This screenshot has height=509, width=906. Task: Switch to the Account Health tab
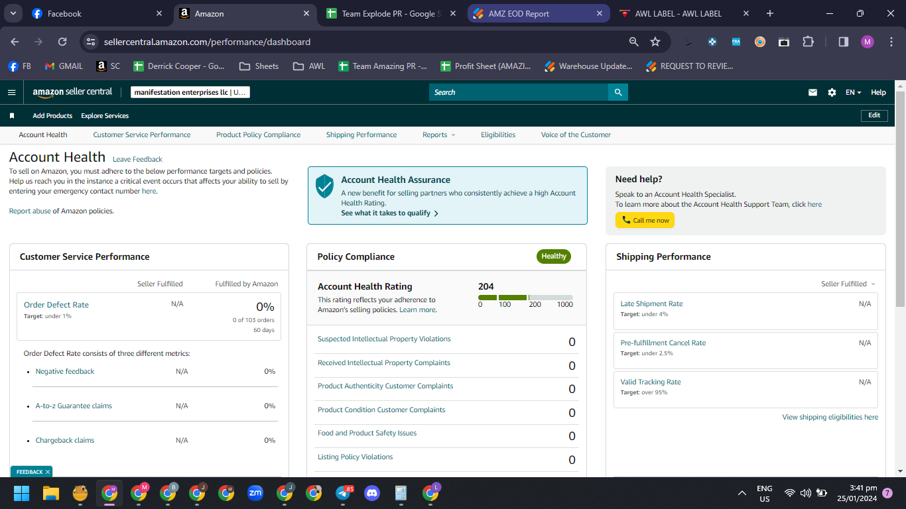point(43,135)
